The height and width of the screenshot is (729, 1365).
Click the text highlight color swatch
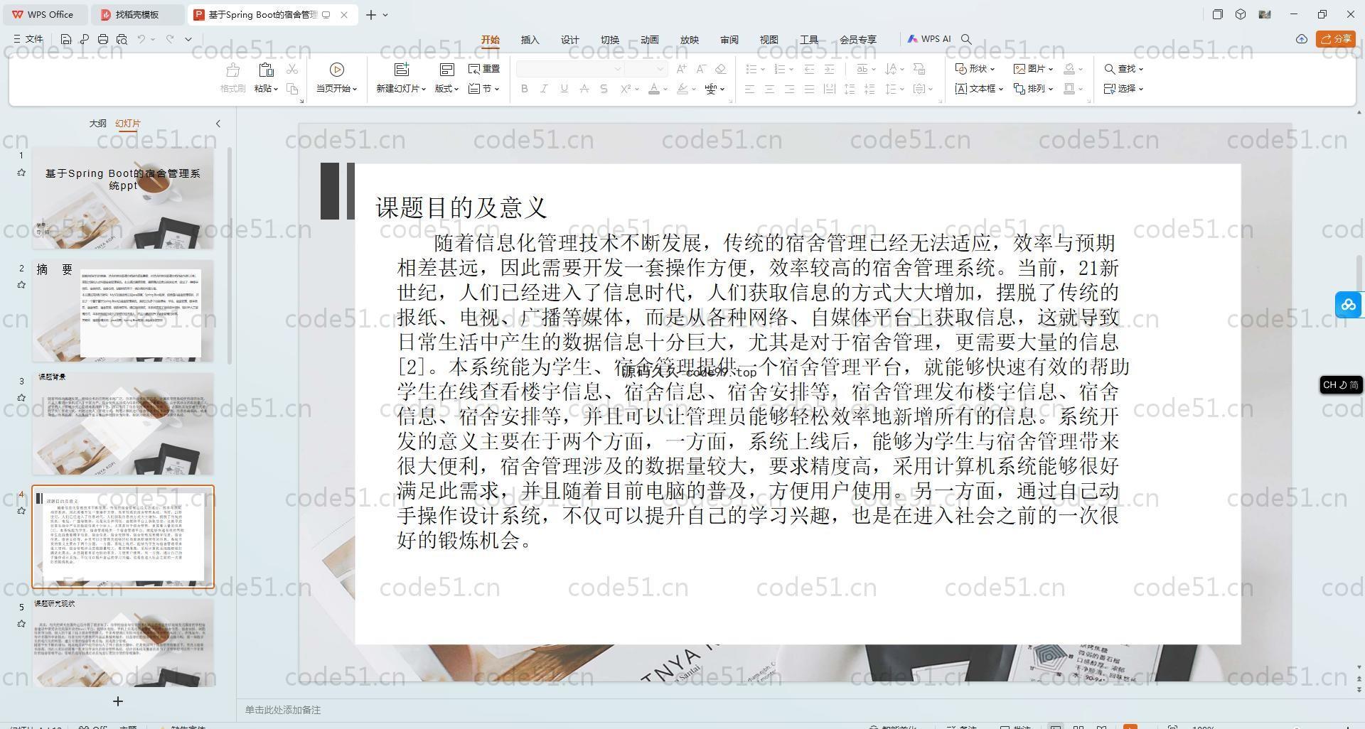(682, 89)
